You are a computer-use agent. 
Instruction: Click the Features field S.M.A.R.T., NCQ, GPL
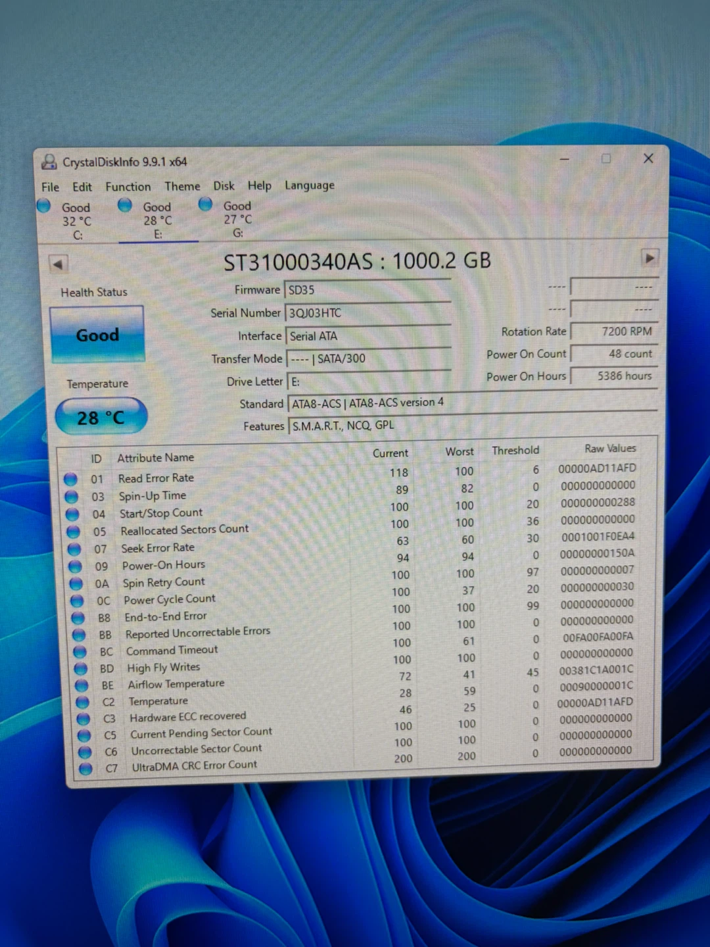pyautogui.click(x=473, y=425)
